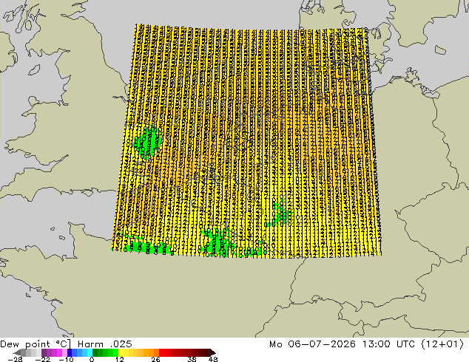Select the dark blue swatch at -10
Viewport: 469px width, 362px height.
pos(70,352)
